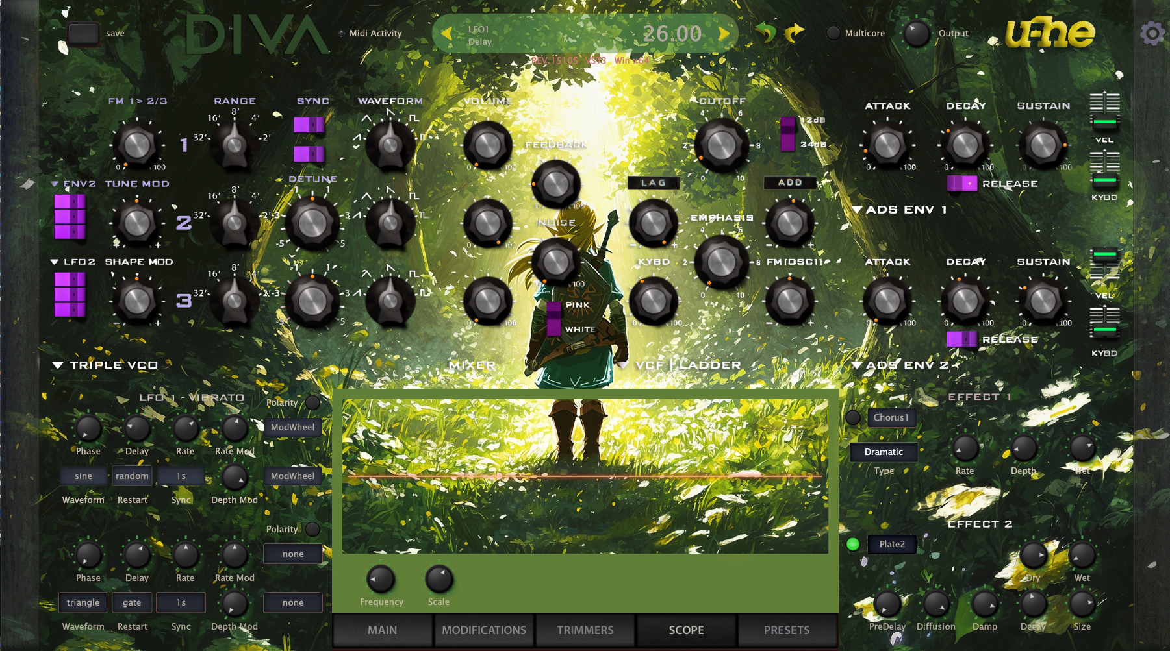Click the undo arrow icon
This screenshot has width=1170, height=651.
click(766, 32)
